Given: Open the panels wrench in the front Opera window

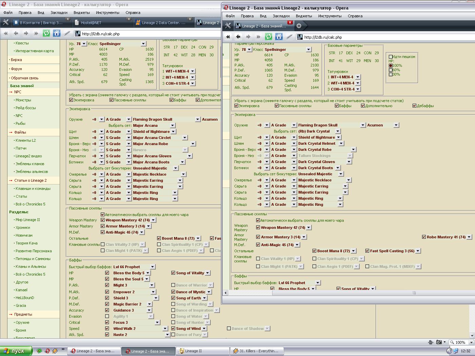Looking at the screenshot, I should tap(228, 26).
